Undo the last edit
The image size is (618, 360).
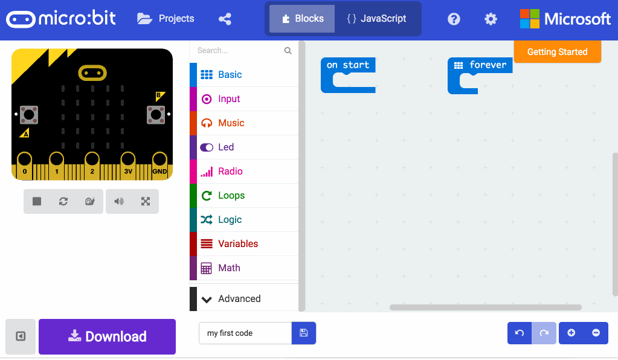(x=520, y=333)
